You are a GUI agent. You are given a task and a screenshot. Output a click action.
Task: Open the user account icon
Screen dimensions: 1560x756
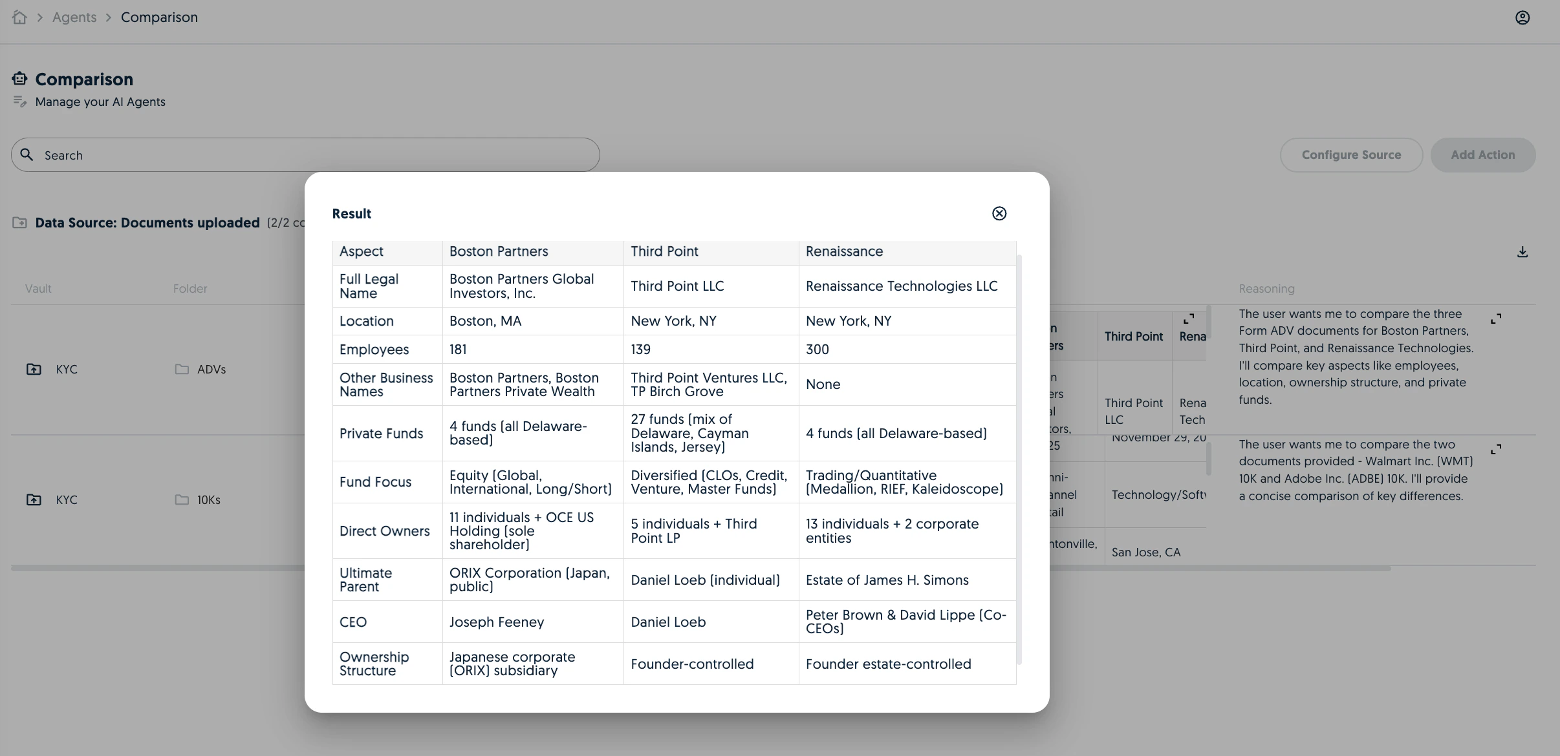pos(1522,18)
